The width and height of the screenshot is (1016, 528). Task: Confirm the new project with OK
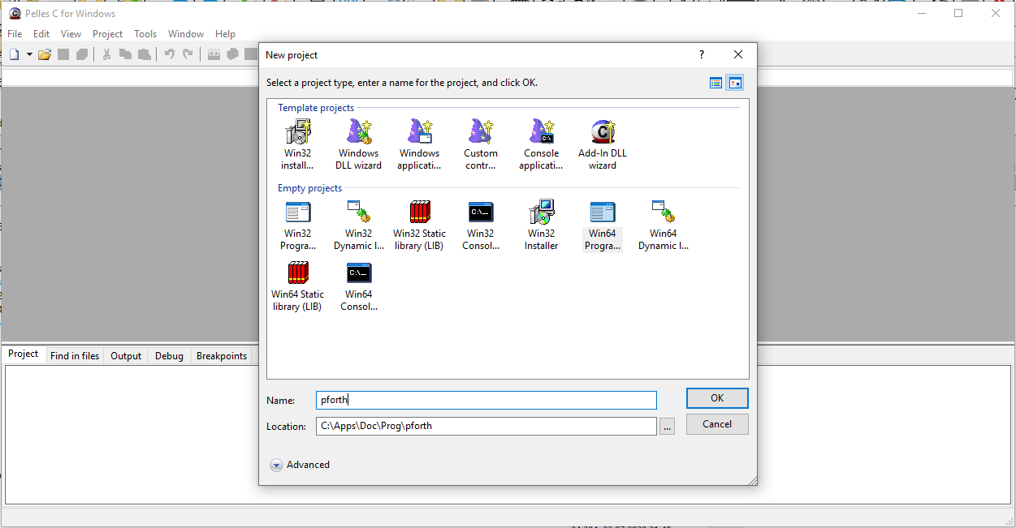pyautogui.click(x=717, y=398)
